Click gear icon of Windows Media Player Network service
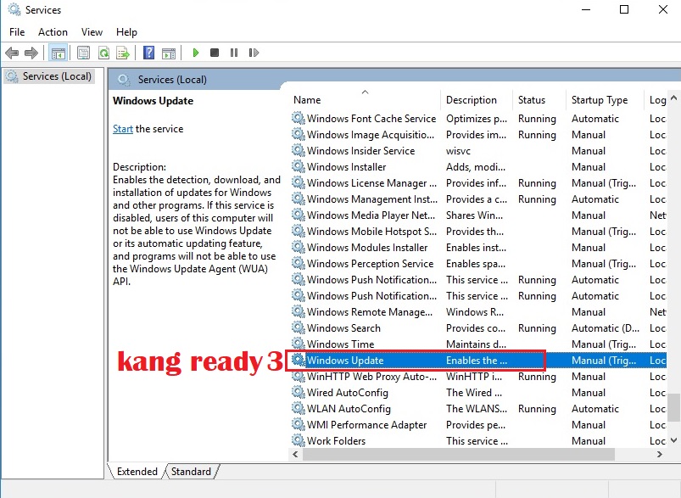 (298, 215)
